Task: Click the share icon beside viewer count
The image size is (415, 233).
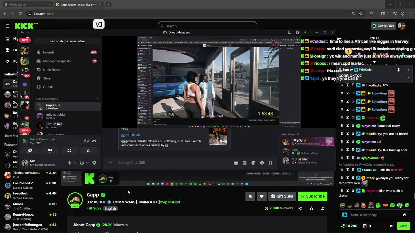Action: pyautogui.click(x=300, y=208)
